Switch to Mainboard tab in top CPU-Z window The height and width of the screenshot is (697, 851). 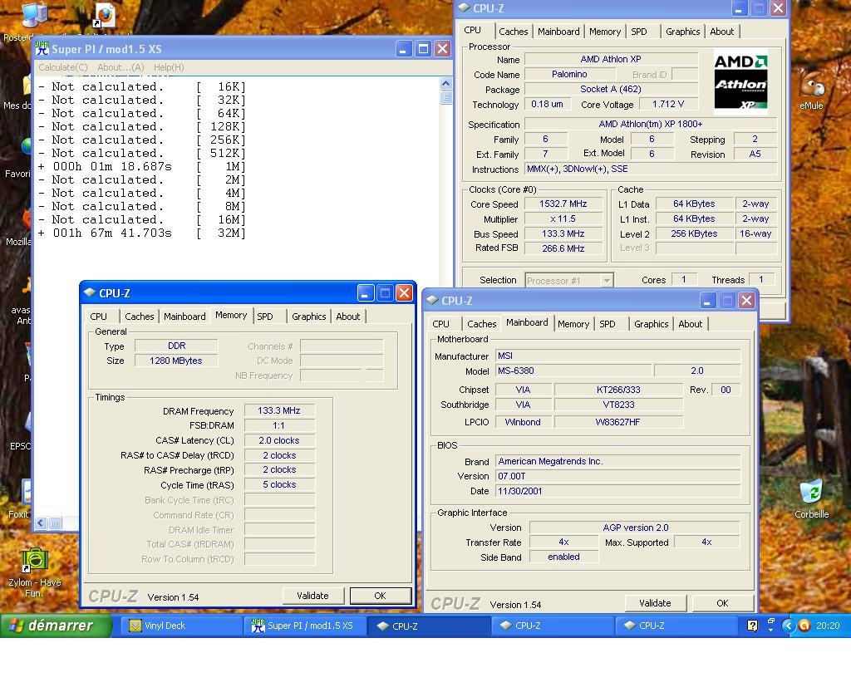558,32
